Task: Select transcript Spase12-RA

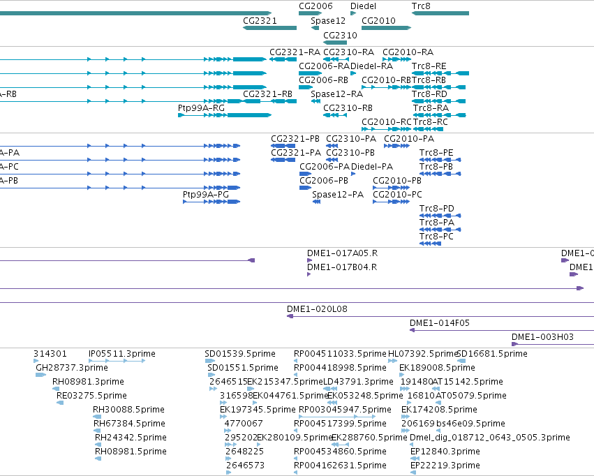Action: [315, 101]
